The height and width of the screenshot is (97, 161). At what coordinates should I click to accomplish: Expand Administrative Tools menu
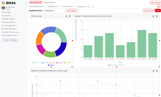(10, 36)
